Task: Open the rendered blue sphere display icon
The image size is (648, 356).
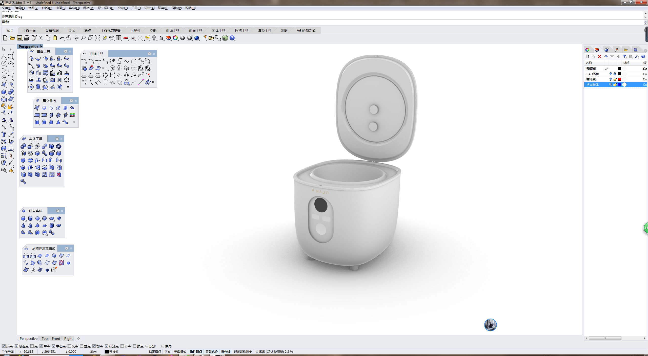Action: [x=197, y=38]
